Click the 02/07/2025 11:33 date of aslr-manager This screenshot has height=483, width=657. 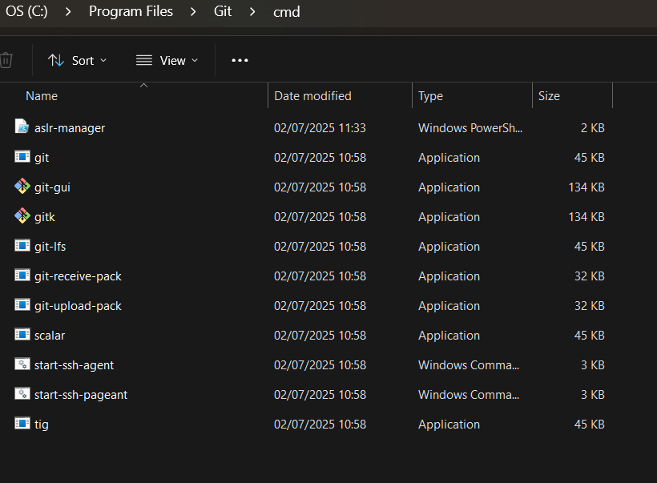[320, 128]
